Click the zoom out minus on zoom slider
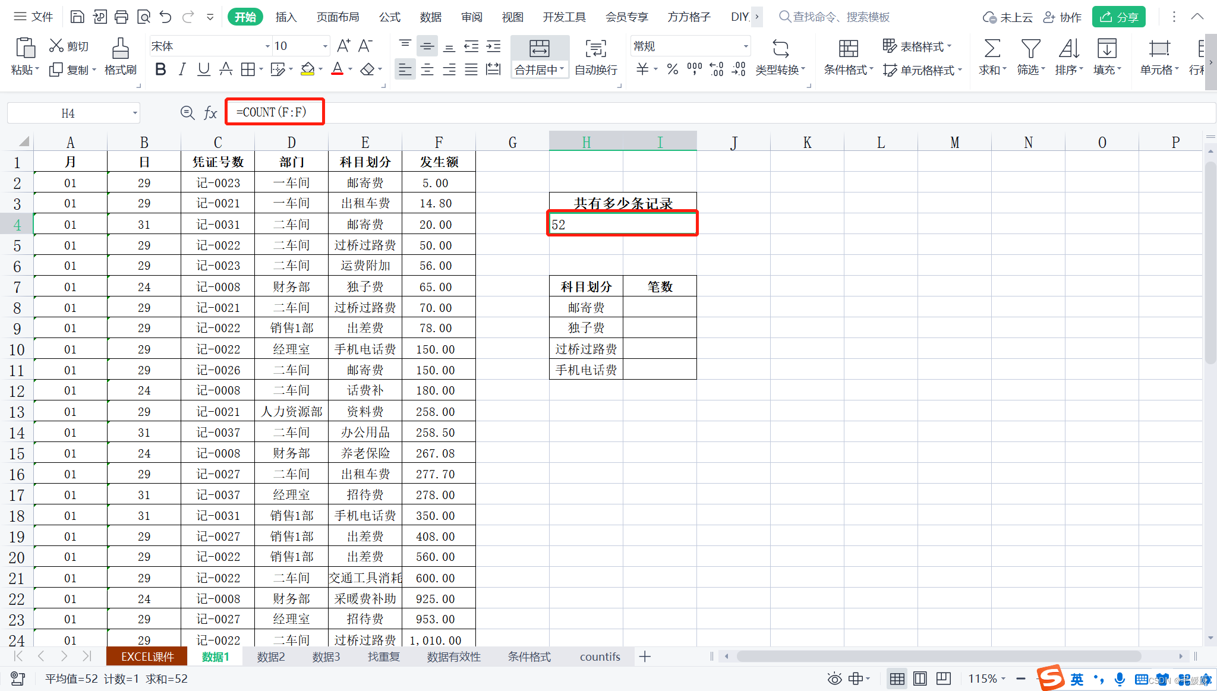 coord(1020,679)
